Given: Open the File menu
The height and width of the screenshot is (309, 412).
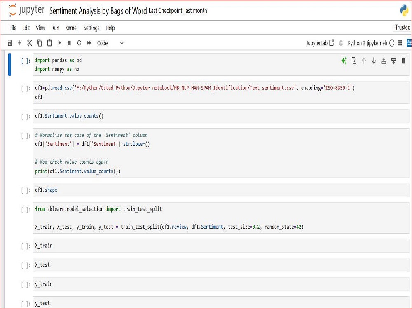Looking at the screenshot, I should point(13,28).
